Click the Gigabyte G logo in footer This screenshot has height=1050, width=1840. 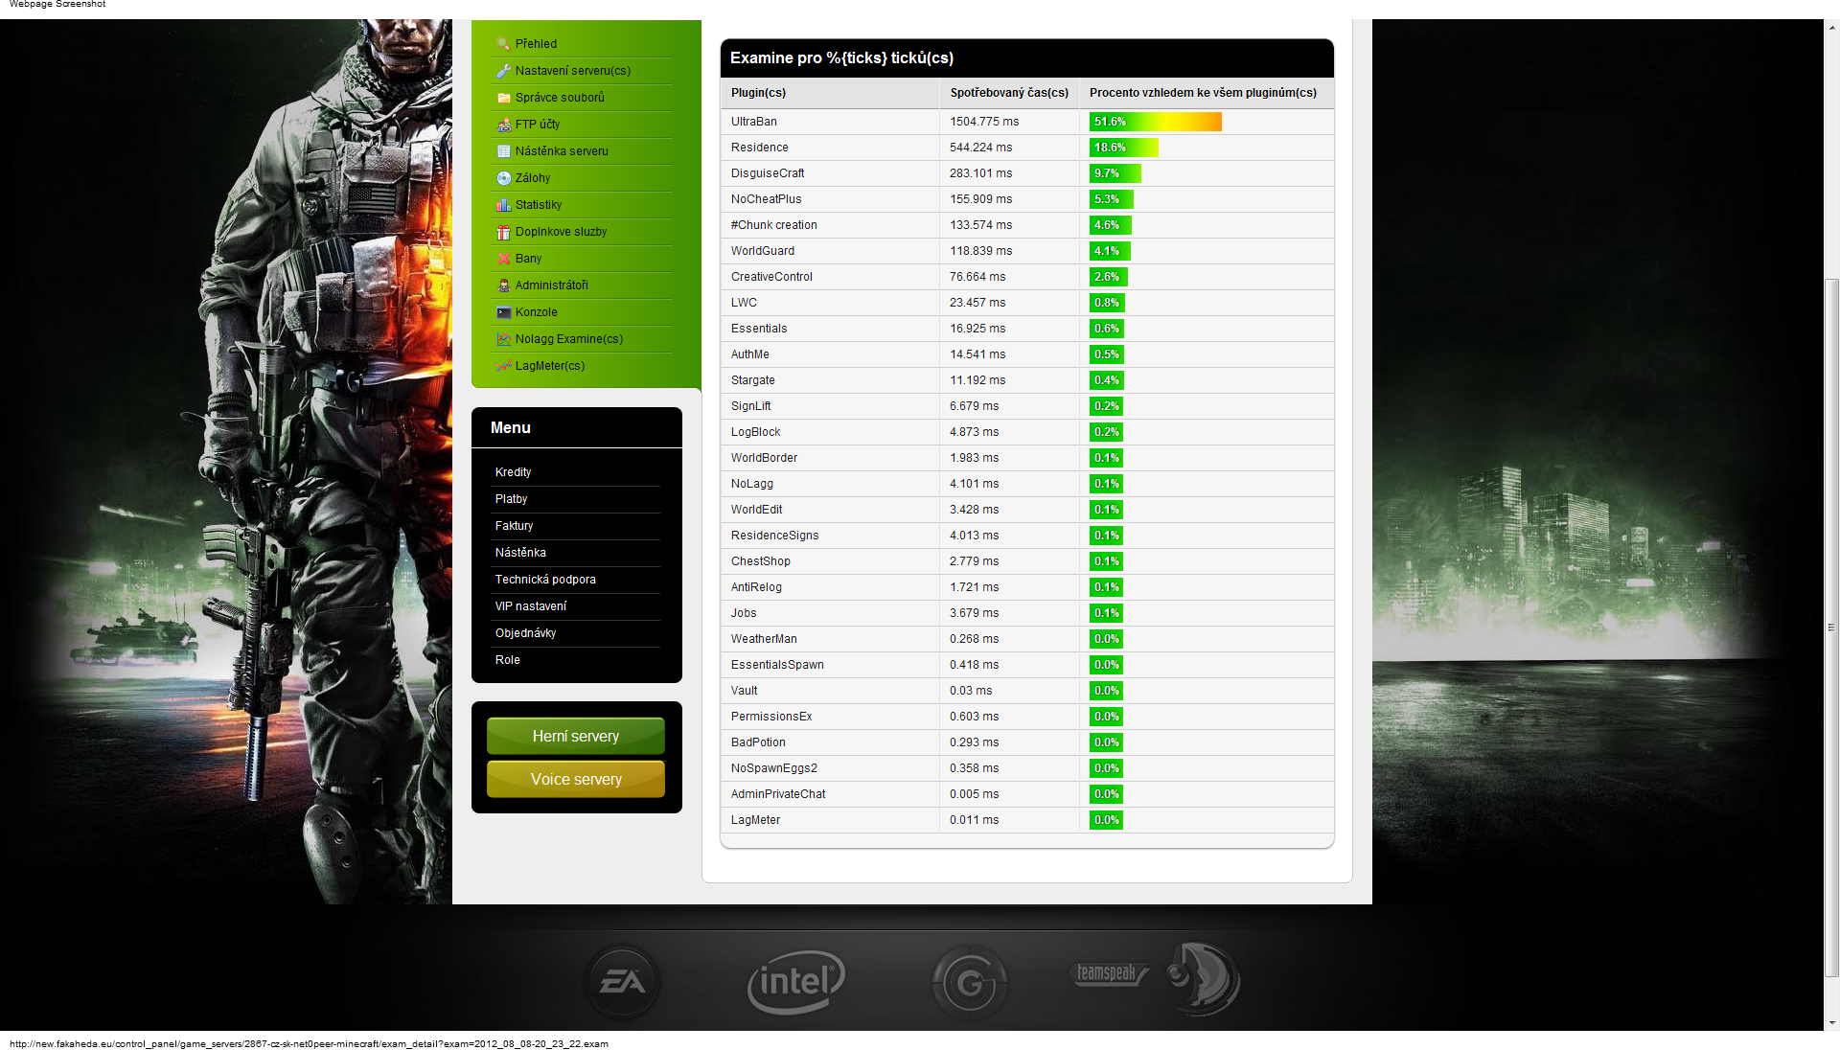pyautogui.click(x=970, y=982)
